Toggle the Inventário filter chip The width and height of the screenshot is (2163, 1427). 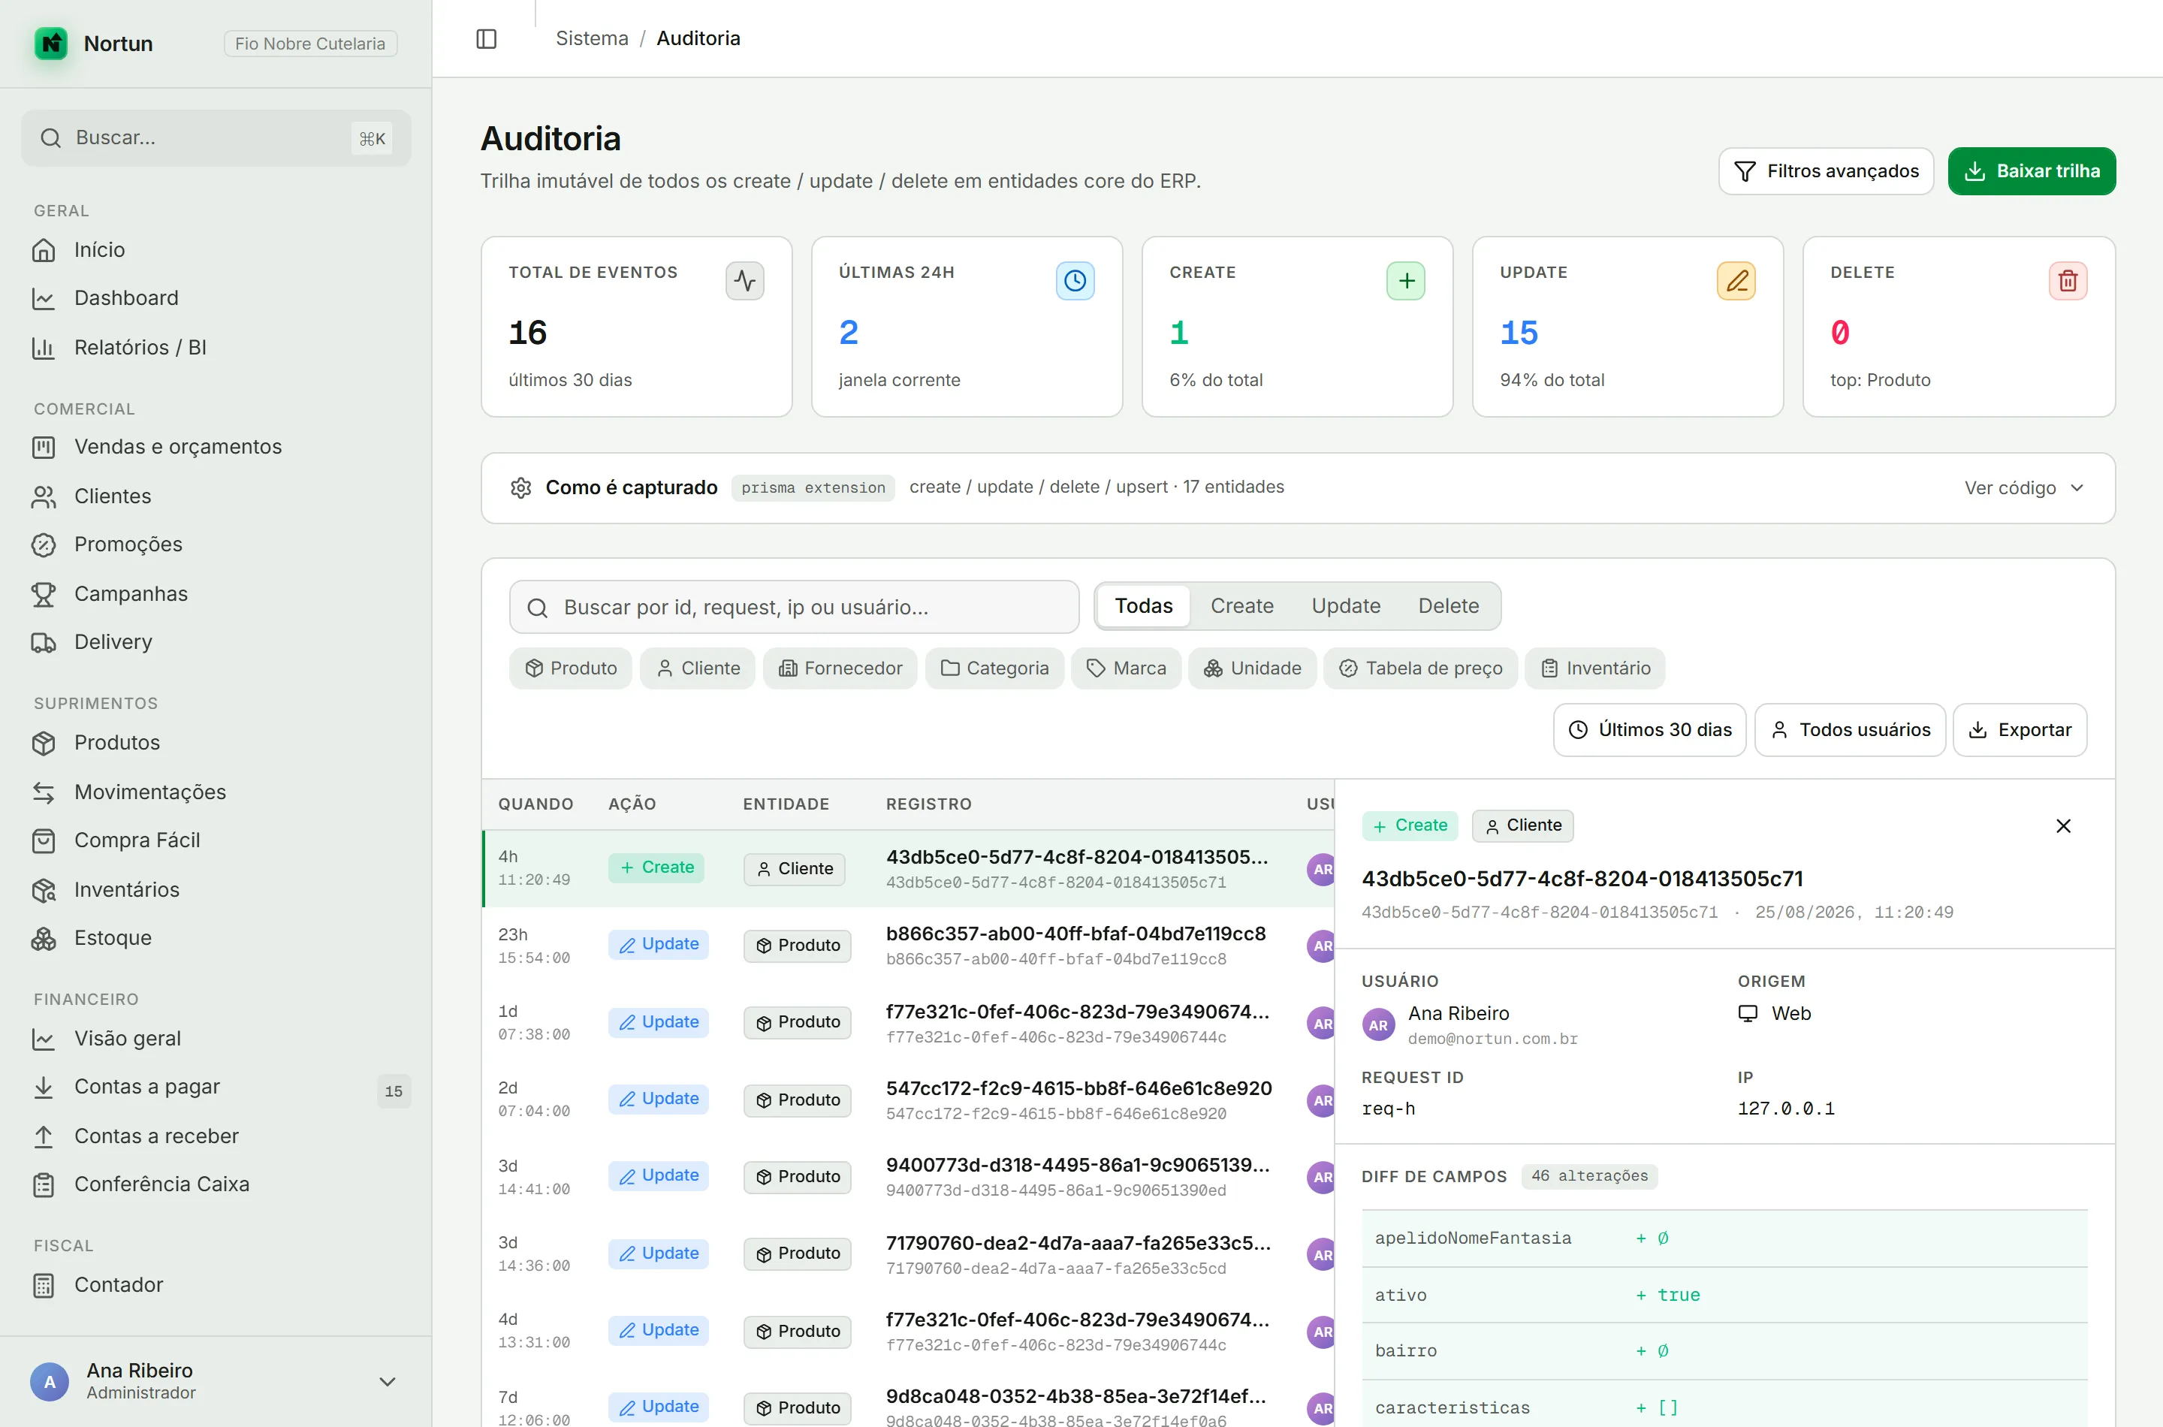tap(1595, 668)
